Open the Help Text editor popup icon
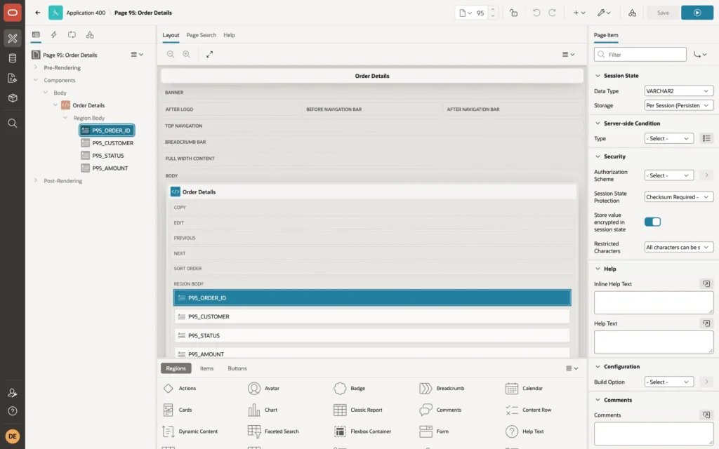The width and height of the screenshot is (719, 449). coord(706,323)
